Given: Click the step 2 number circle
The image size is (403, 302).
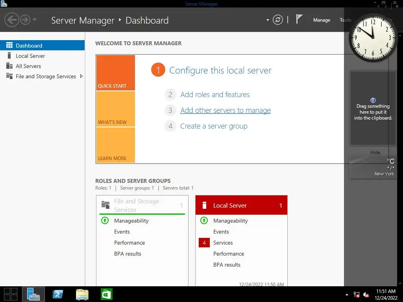Looking at the screenshot, I should pos(170,94).
